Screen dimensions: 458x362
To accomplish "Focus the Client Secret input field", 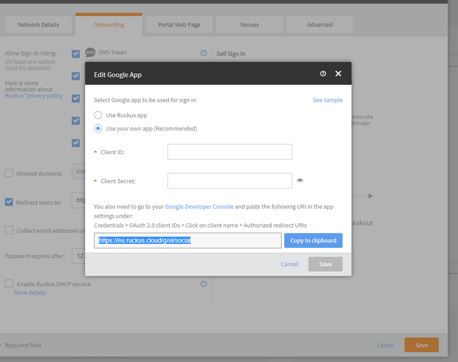I will coord(230,181).
